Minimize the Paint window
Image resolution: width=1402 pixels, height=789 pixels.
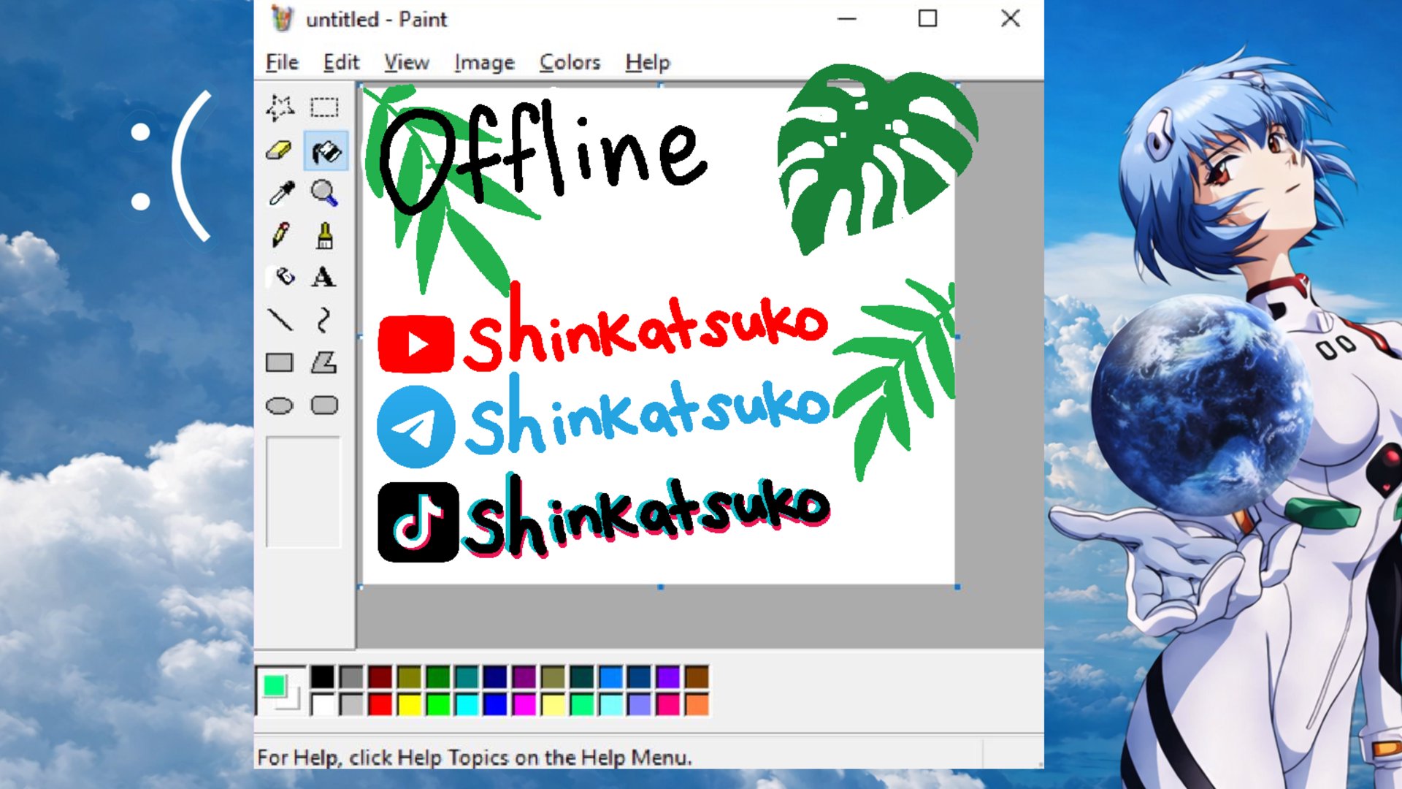847,19
